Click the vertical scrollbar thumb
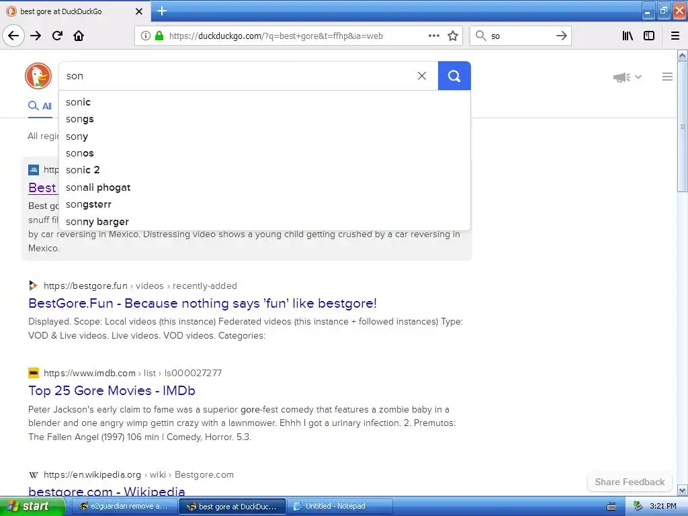 tap(683, 127)
